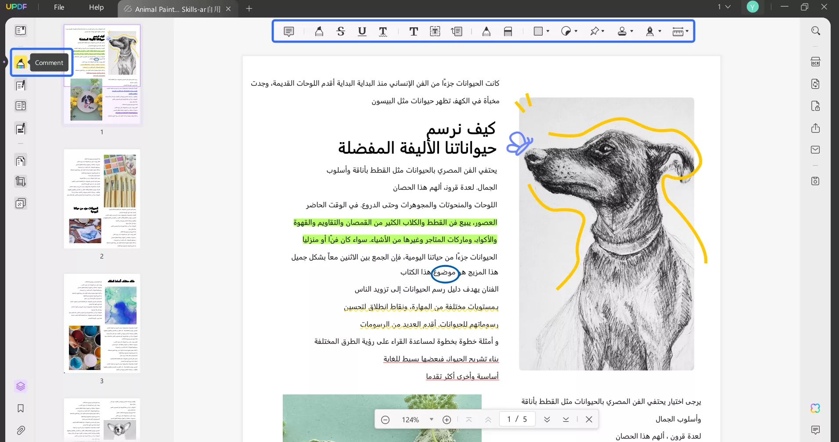Open the UPDF AI assistant
This screenshot has width=839, height=442.
[816, 408]
